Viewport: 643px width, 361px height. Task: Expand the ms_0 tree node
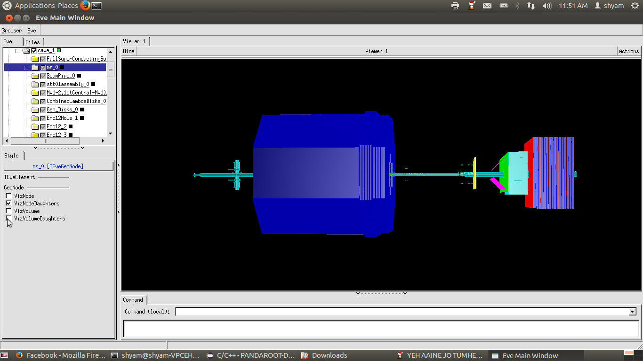pos(26,68)
